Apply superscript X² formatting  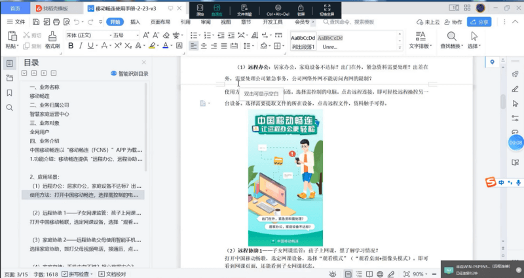(x=118, y=46)
